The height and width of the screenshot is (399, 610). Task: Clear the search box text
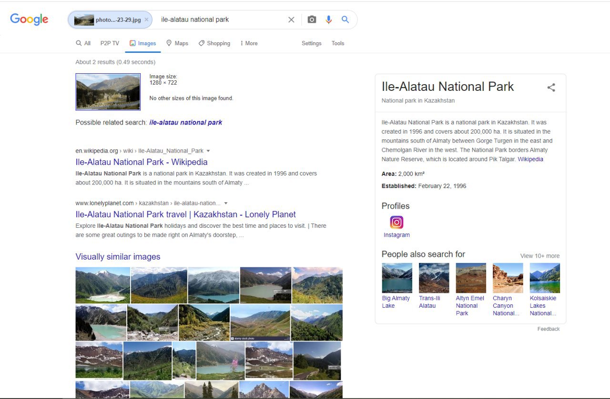[291, 19]
